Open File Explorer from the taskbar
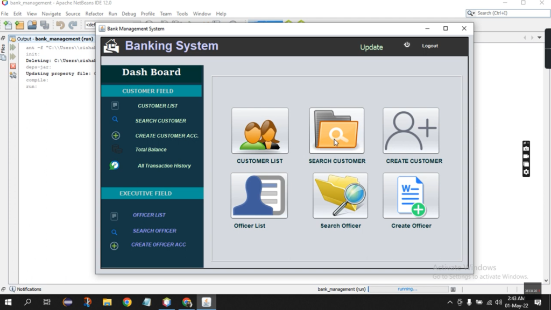551x310 pixels. 107,302
